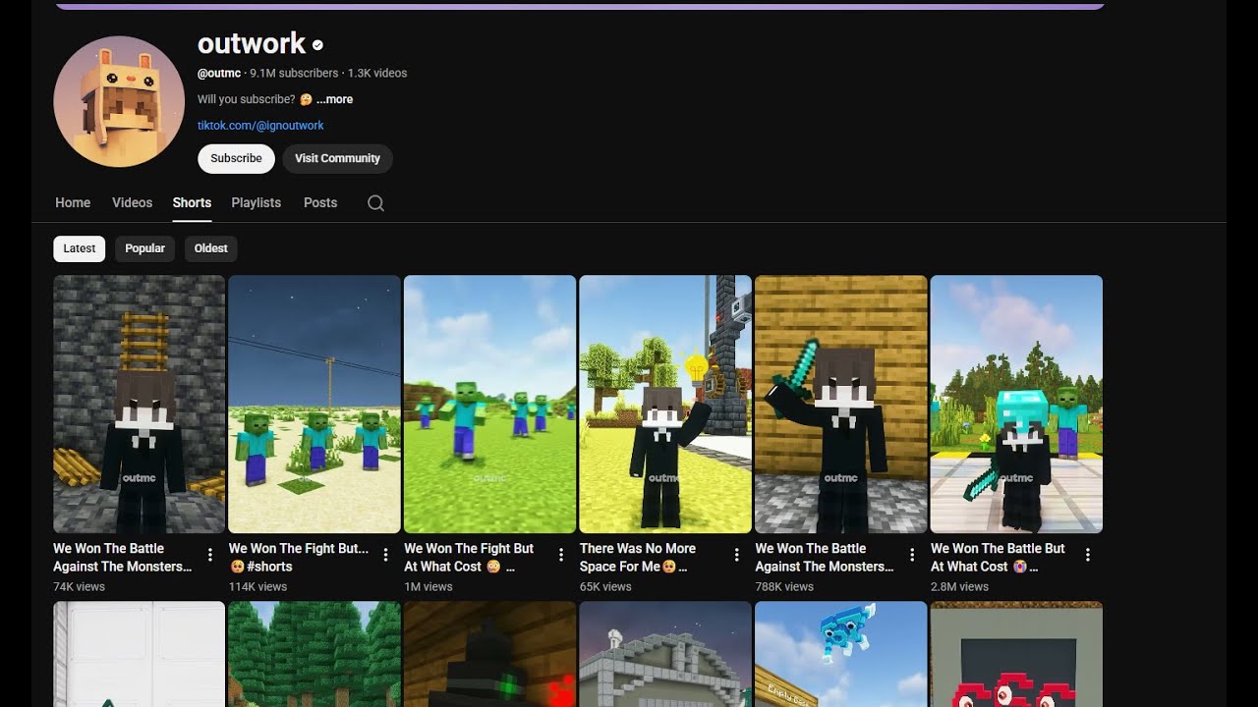Screen dimensions: 1258x707
Task: Open second-row short with blue flying creature
Action: point(840,654)
